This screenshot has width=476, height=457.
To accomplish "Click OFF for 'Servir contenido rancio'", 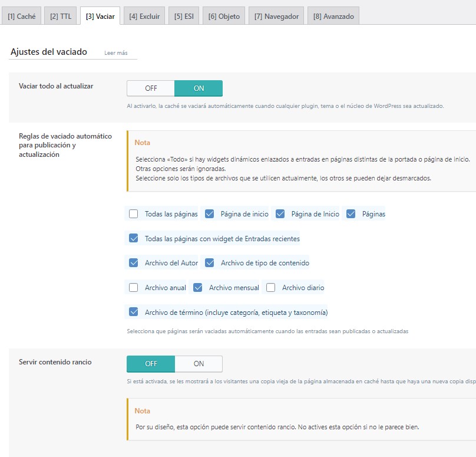I will pos(151,364).
